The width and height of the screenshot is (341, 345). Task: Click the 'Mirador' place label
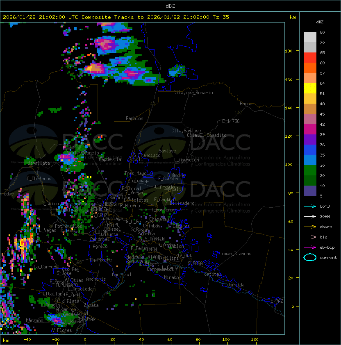[173, 277]
